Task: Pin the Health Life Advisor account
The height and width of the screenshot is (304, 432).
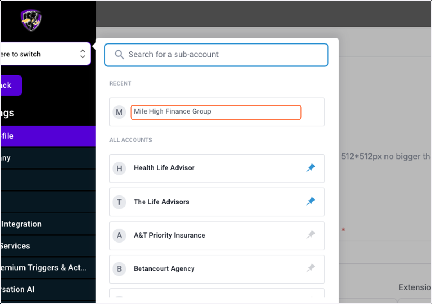Action: (x=311, y=168)
